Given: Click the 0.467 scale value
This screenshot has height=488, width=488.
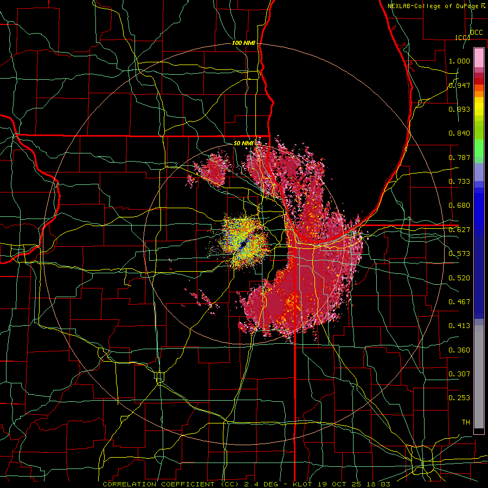Looking at the screenshot, I should [459, 302].
